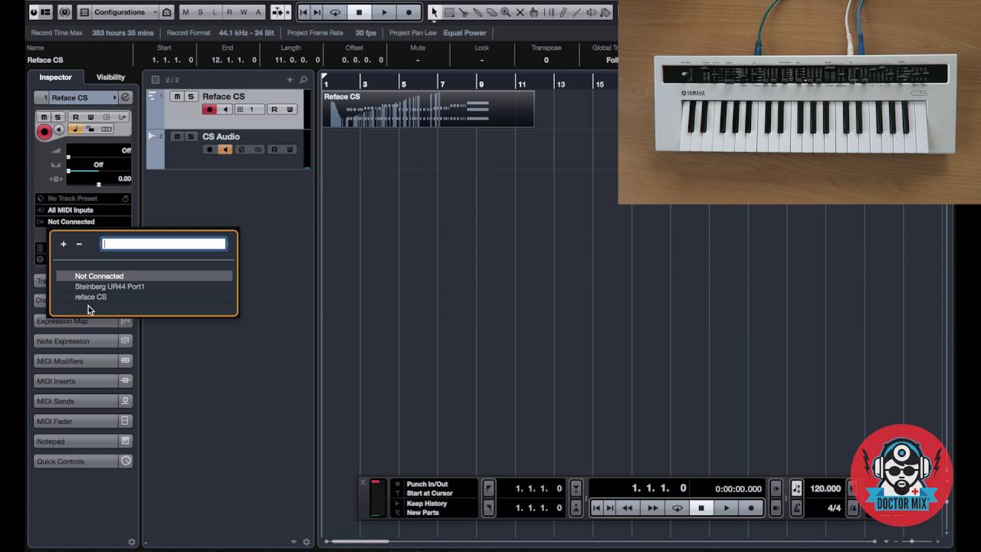Select the Line tool
Screen dimensions: 981x552
(x=577, y=12)
